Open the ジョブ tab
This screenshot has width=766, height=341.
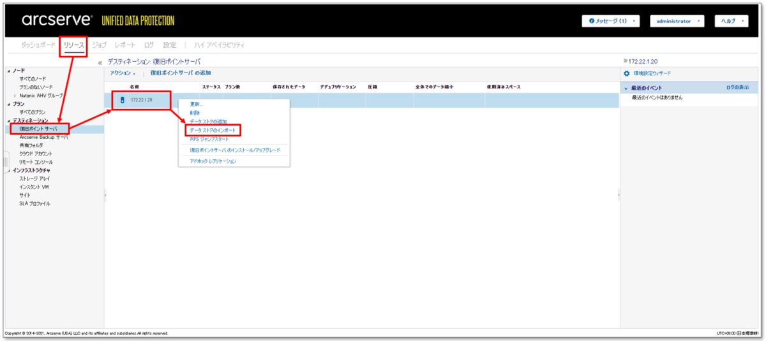pyautogui.click(x=99, y=45)
